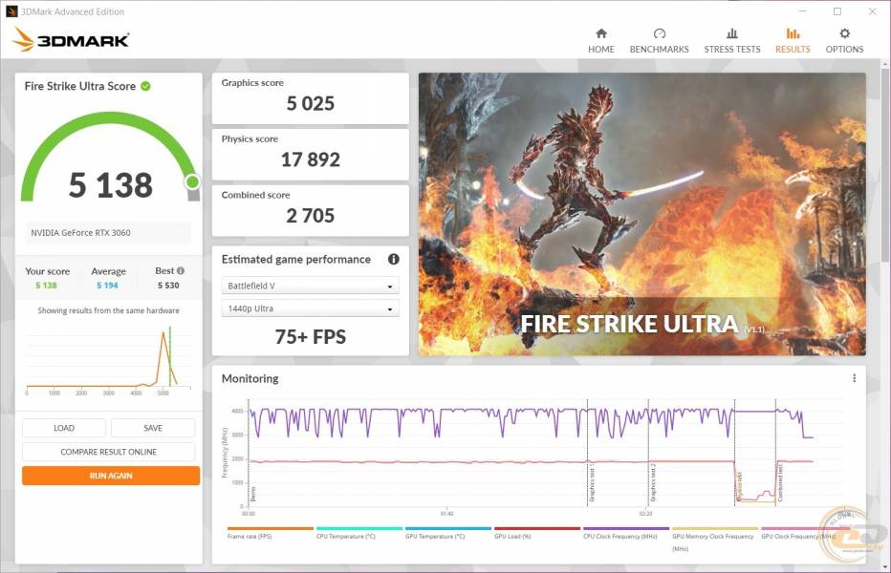Click the score gauge indicator knob
Viewport: 891px width, 573px height.
click(x=192, y=181)
